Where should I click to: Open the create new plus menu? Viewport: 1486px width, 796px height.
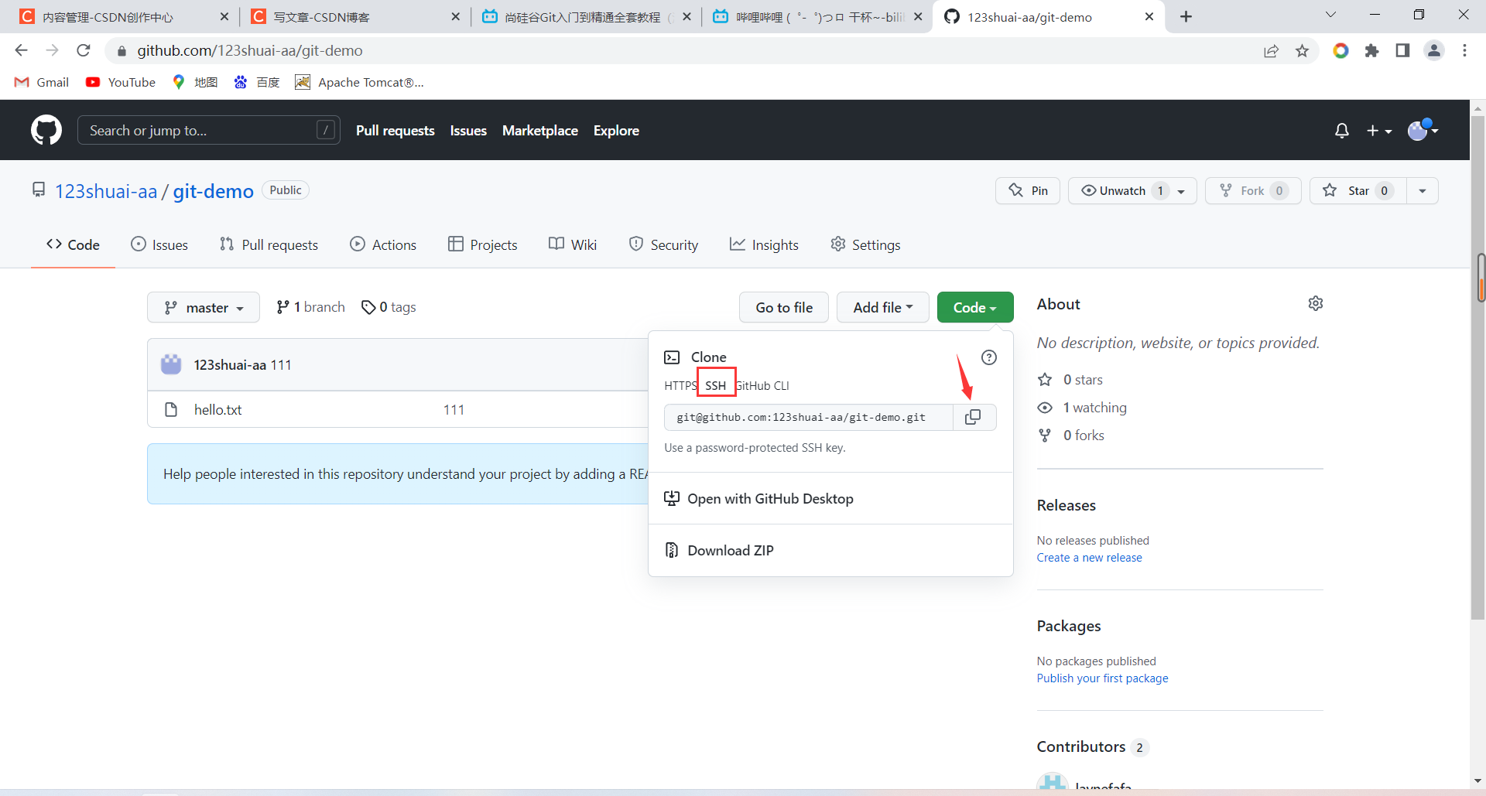click(x=1379, y=131)
